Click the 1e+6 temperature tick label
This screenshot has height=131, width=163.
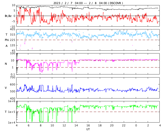[x=12, y=101]
